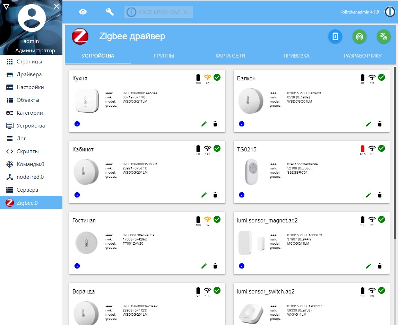Edit lumi.sensor_magnet.aq2 with pencil icon
This screenshot has height=325, width=398.
pos(369,266)
